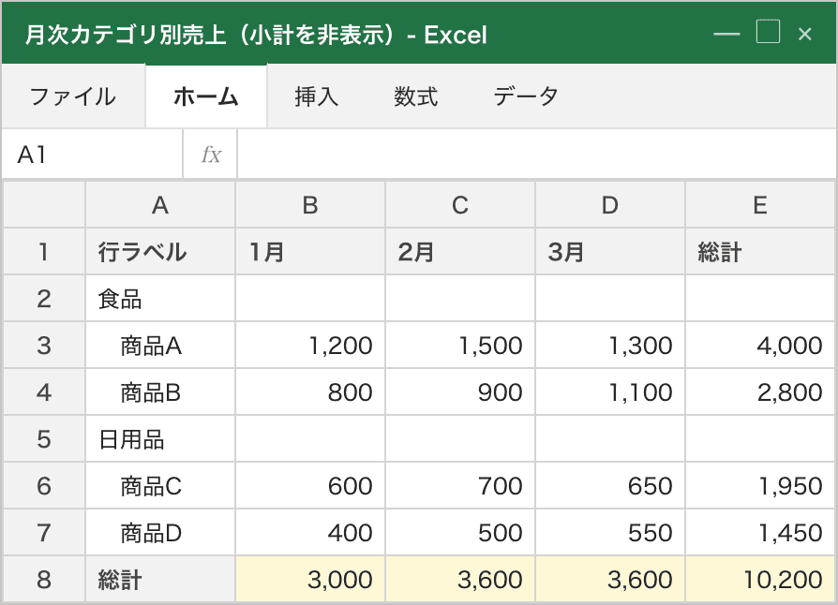Viewport: 838px width, 605px height.
Task: Select the 商品B cell
Action: 160,392
